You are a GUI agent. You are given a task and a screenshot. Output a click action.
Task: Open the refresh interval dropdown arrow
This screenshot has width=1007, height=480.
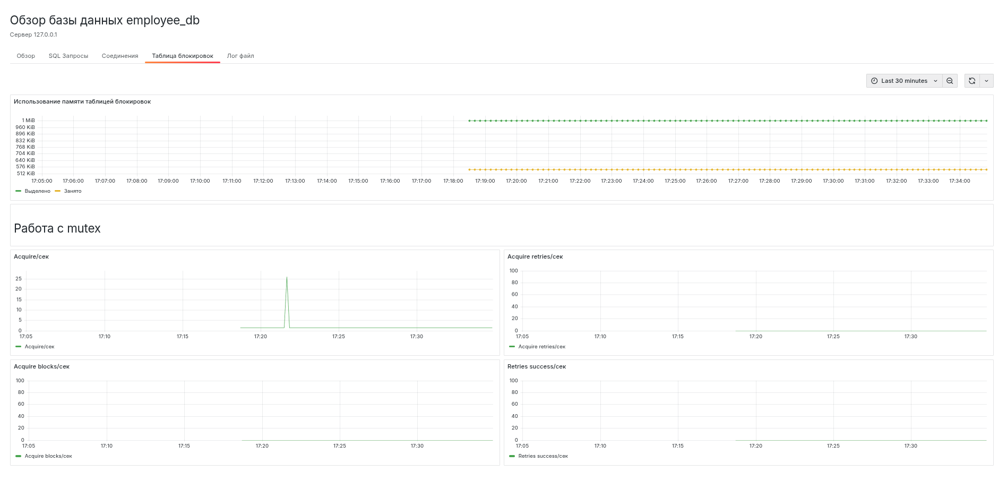986,81
